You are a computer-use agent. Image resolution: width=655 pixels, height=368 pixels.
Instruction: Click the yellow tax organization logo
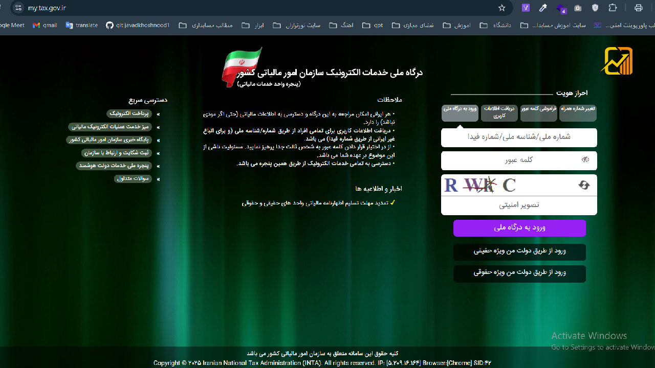[617, 61]
